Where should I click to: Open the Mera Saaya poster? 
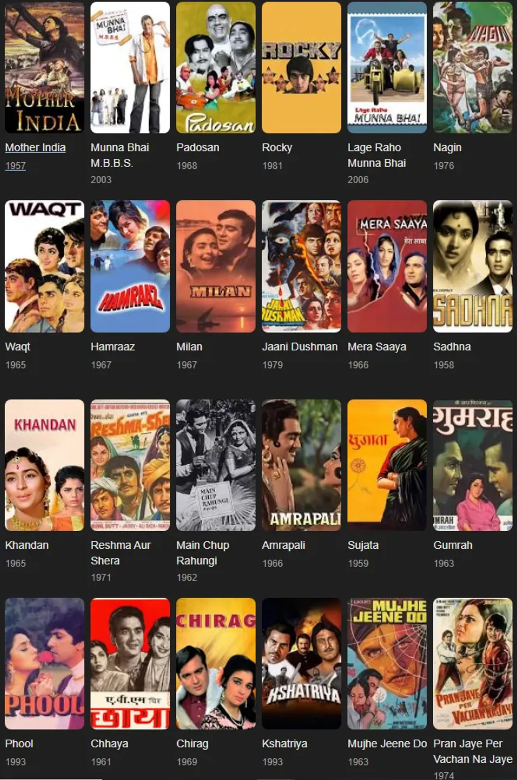click(387, 266)
